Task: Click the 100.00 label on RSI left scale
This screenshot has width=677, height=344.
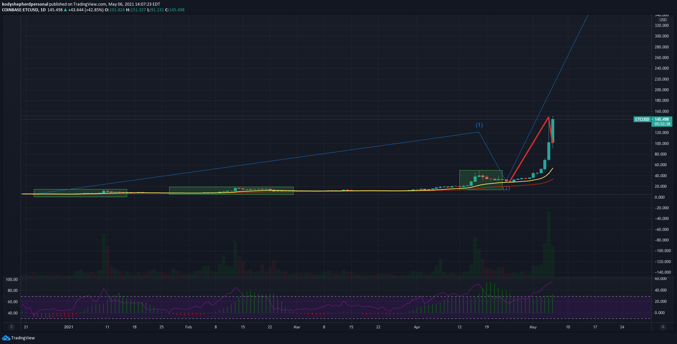Action: tap(12, 280)
